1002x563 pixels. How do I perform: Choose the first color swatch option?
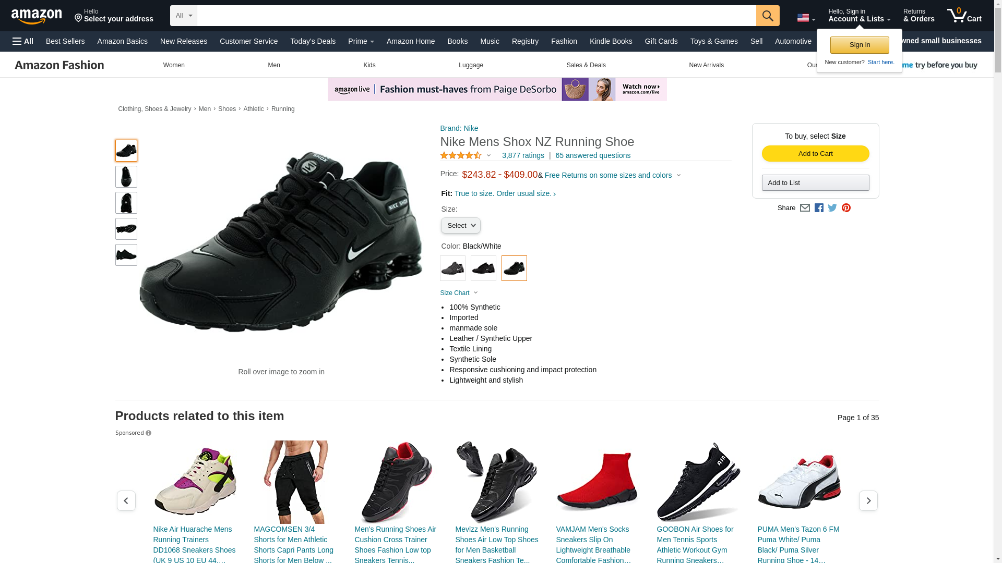tap(452, 268)
